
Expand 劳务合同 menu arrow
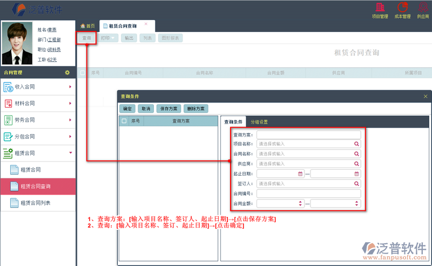(70, 120)
